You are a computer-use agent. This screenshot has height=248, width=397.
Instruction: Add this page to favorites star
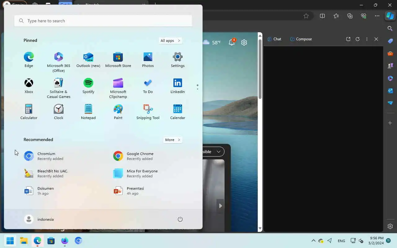[x=306, y=16]
